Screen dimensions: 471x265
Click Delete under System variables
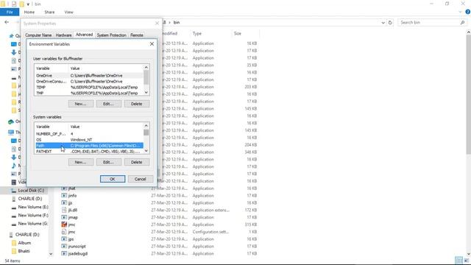(136, 162)
